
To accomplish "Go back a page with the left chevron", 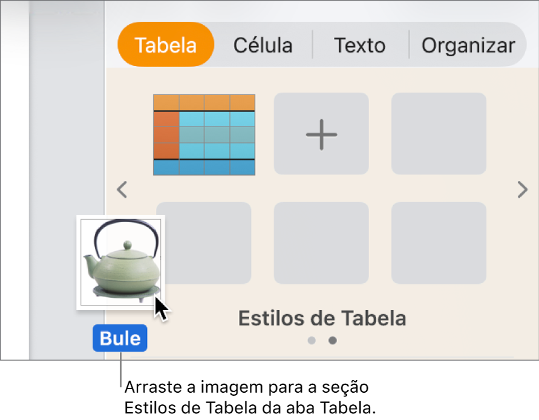I will click(x=122, y=189).
